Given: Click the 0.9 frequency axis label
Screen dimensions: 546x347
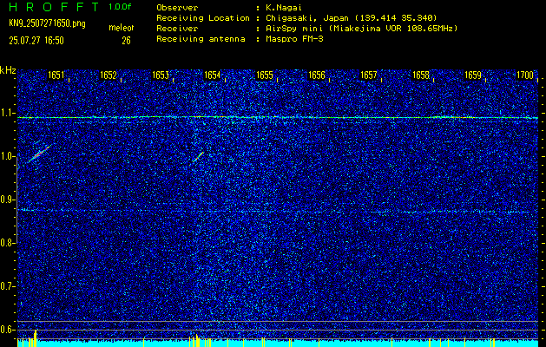Looking at the screenshot, I should click(x=7, y=200).
